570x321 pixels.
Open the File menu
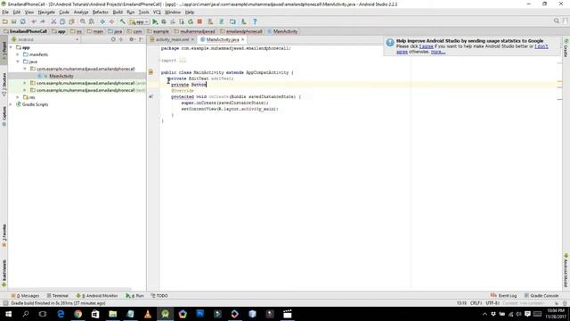coord(5,12)
